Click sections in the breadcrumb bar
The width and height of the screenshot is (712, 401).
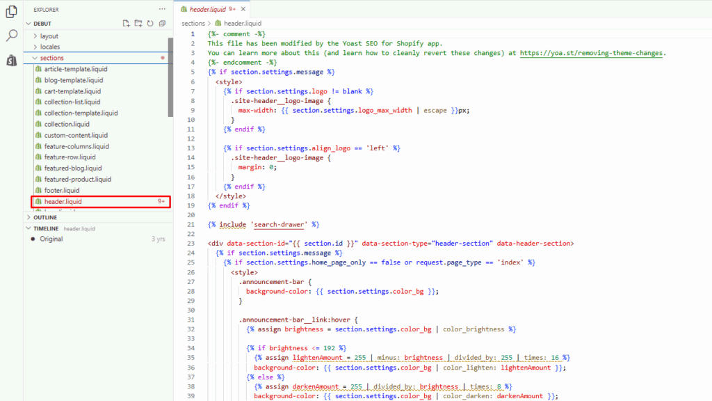coord(192,22)
